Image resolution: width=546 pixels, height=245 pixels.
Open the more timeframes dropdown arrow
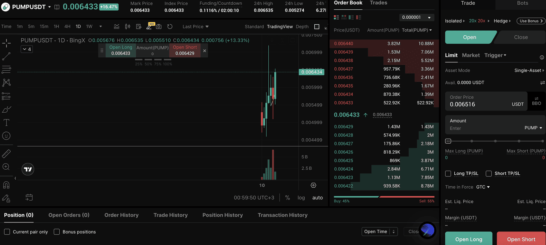(x=102, y=26)
